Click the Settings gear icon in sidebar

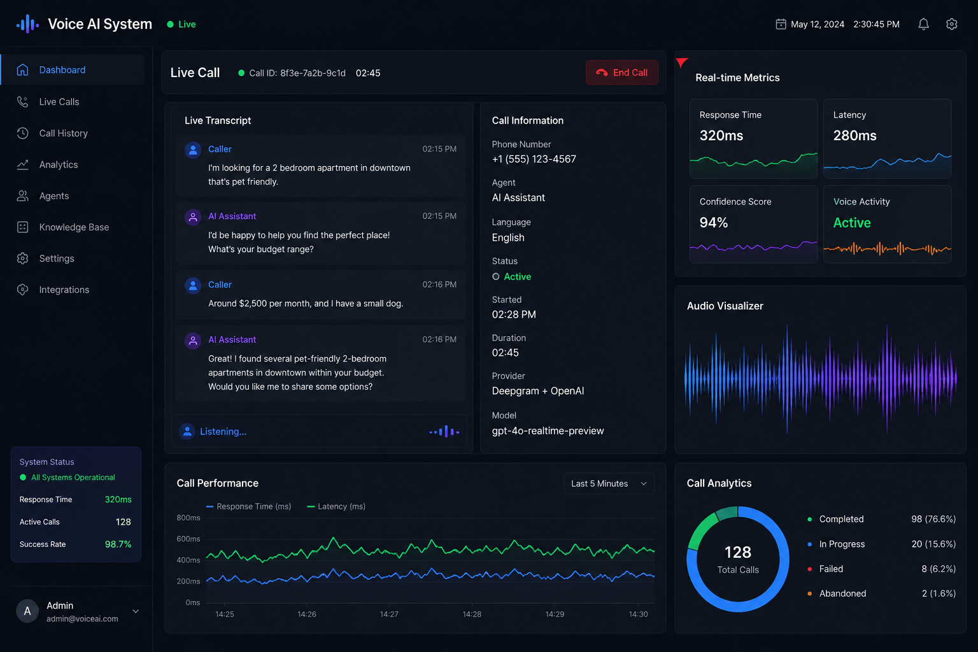click(x=22, y=258)
